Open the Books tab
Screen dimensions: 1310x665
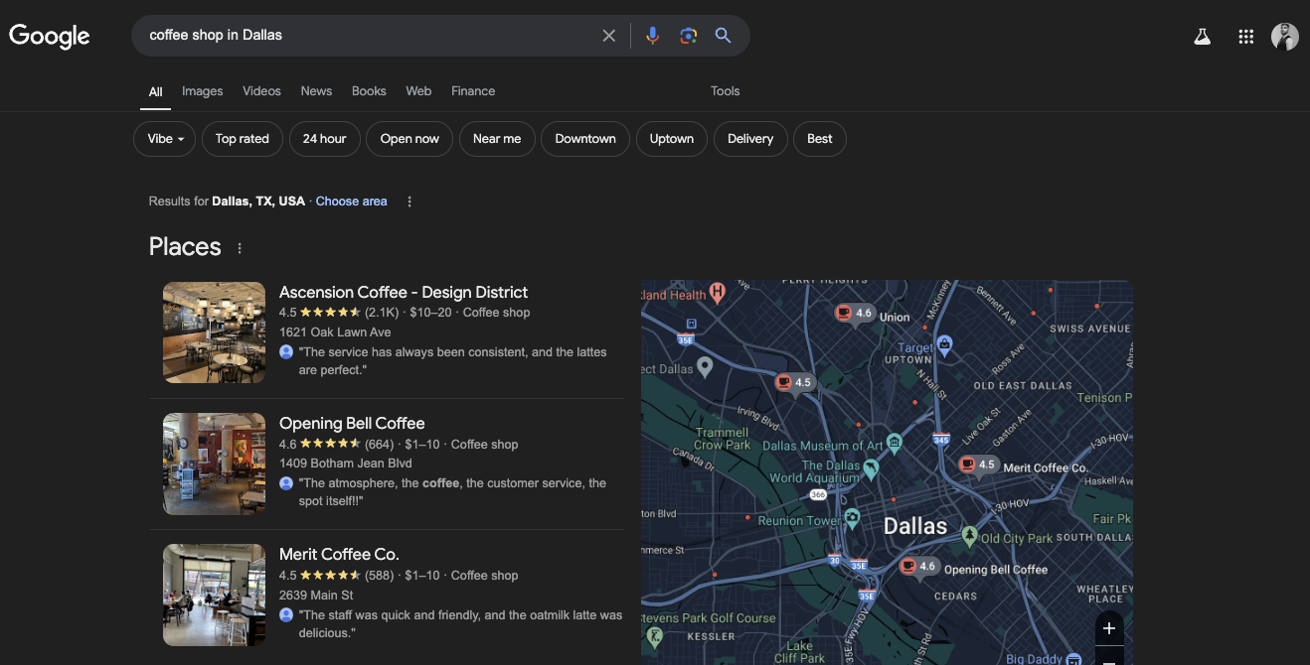coord(369,91)
